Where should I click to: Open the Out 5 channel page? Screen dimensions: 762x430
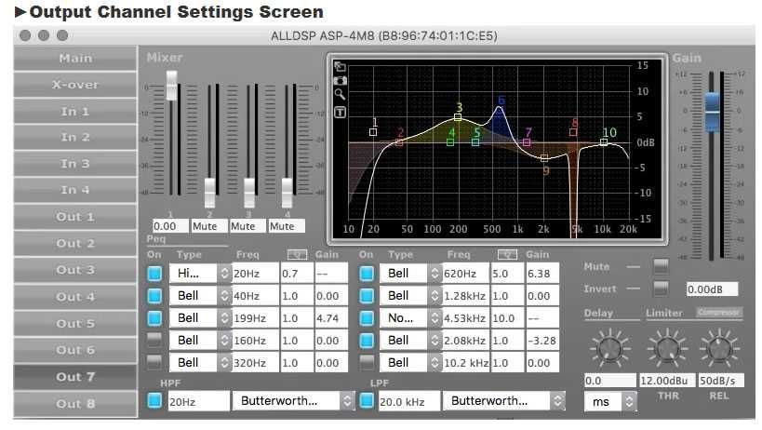(x=74, y=324)
